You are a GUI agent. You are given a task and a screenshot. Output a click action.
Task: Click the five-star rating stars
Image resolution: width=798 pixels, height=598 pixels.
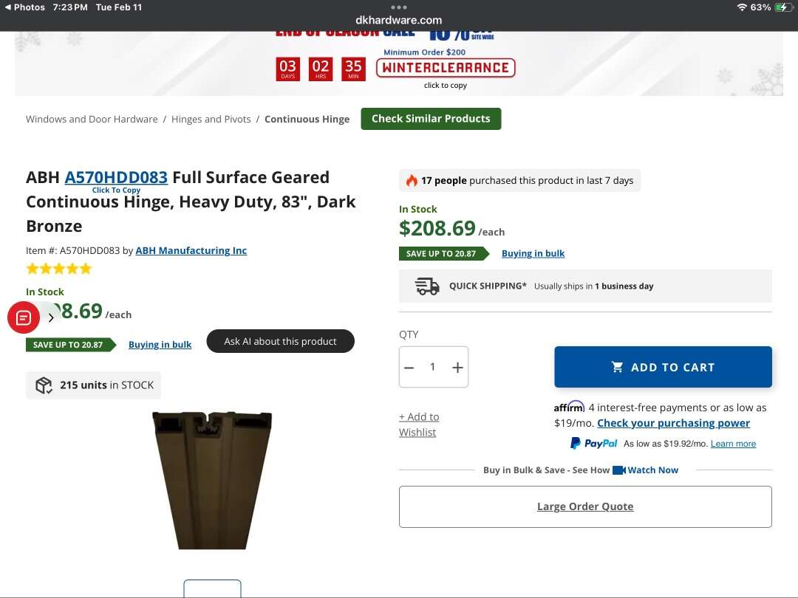[x=58, y=268]
